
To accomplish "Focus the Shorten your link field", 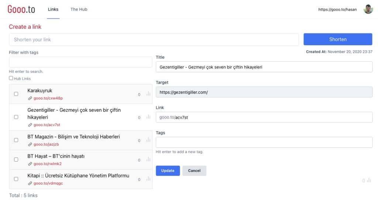I will pos(154,39).
